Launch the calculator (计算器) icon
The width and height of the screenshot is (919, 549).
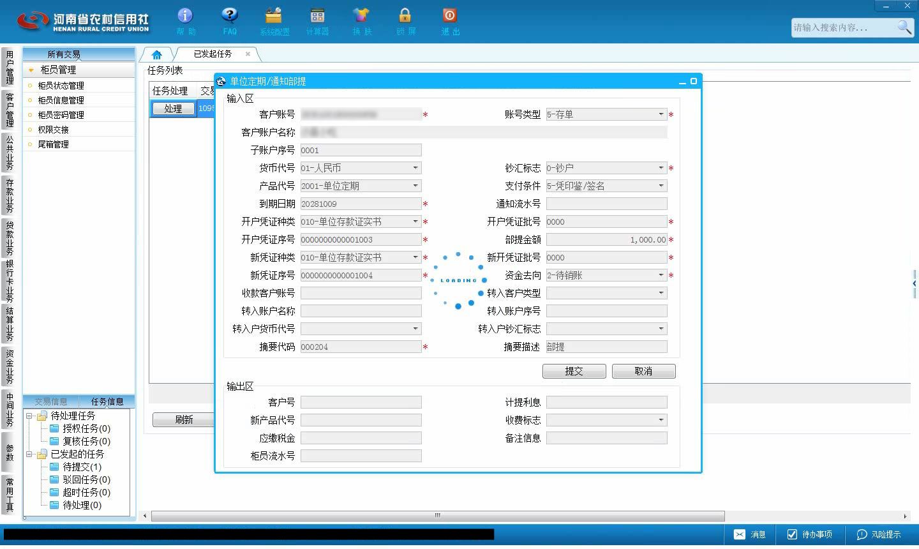(x=317, y=21)
